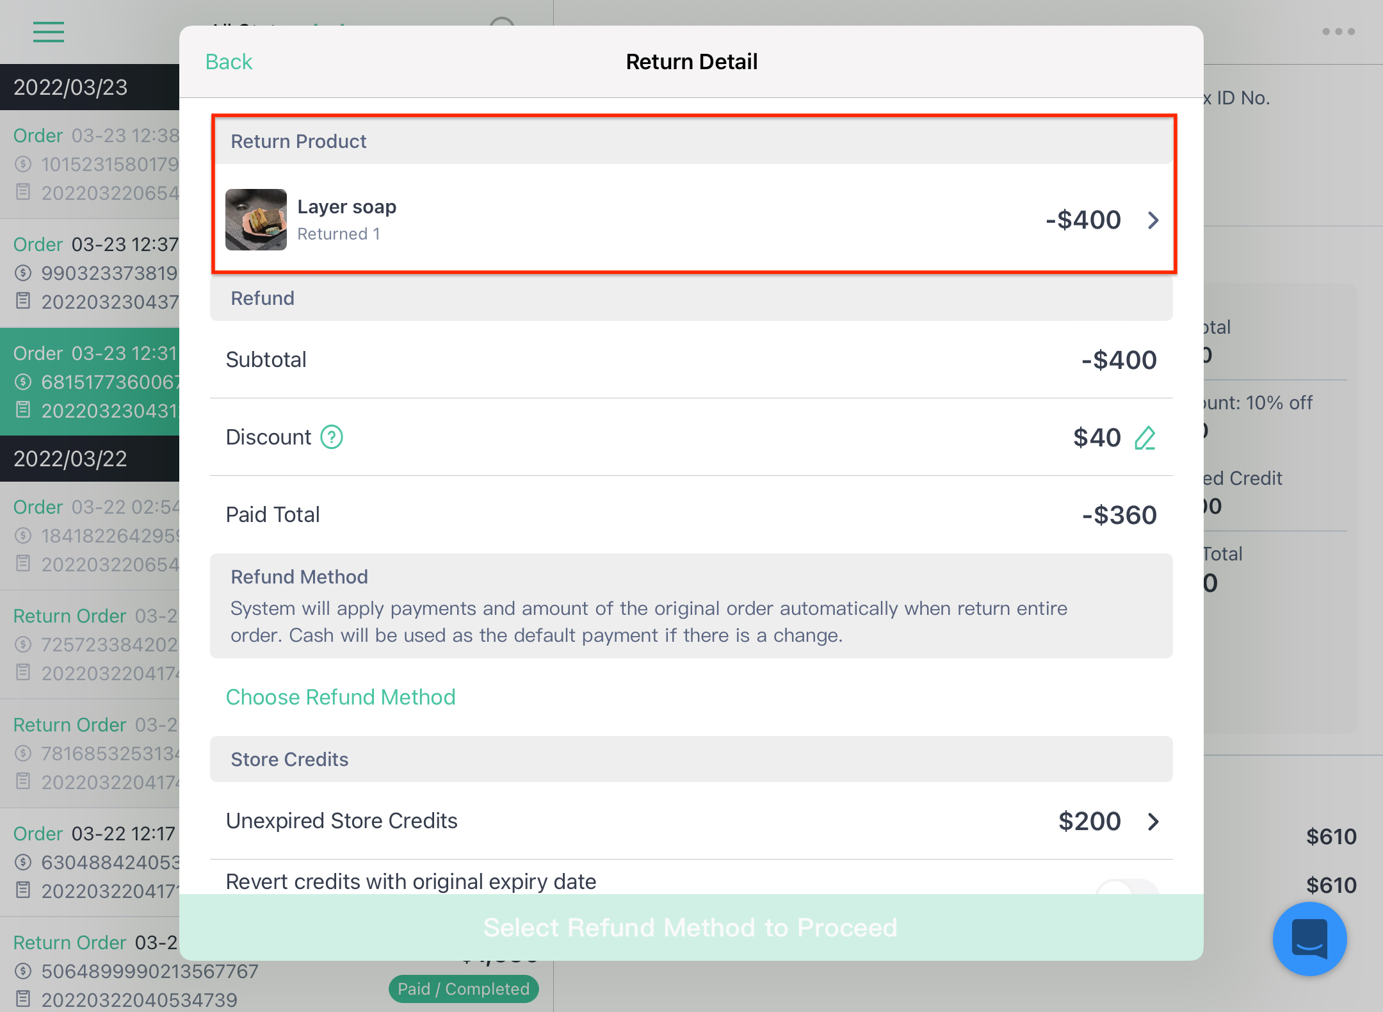Select the Order 03-22 12:17 entry
This screenshot has width=1383, height=1012.
(x=90, y=862)
